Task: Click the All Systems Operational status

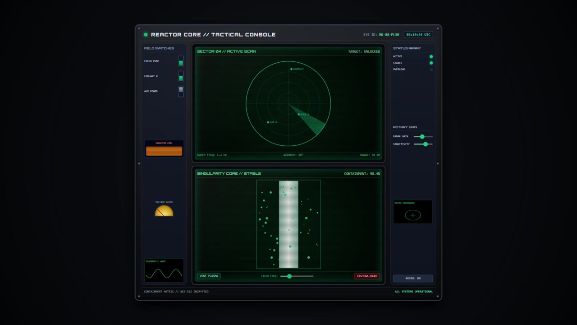Action: point(414,292)
